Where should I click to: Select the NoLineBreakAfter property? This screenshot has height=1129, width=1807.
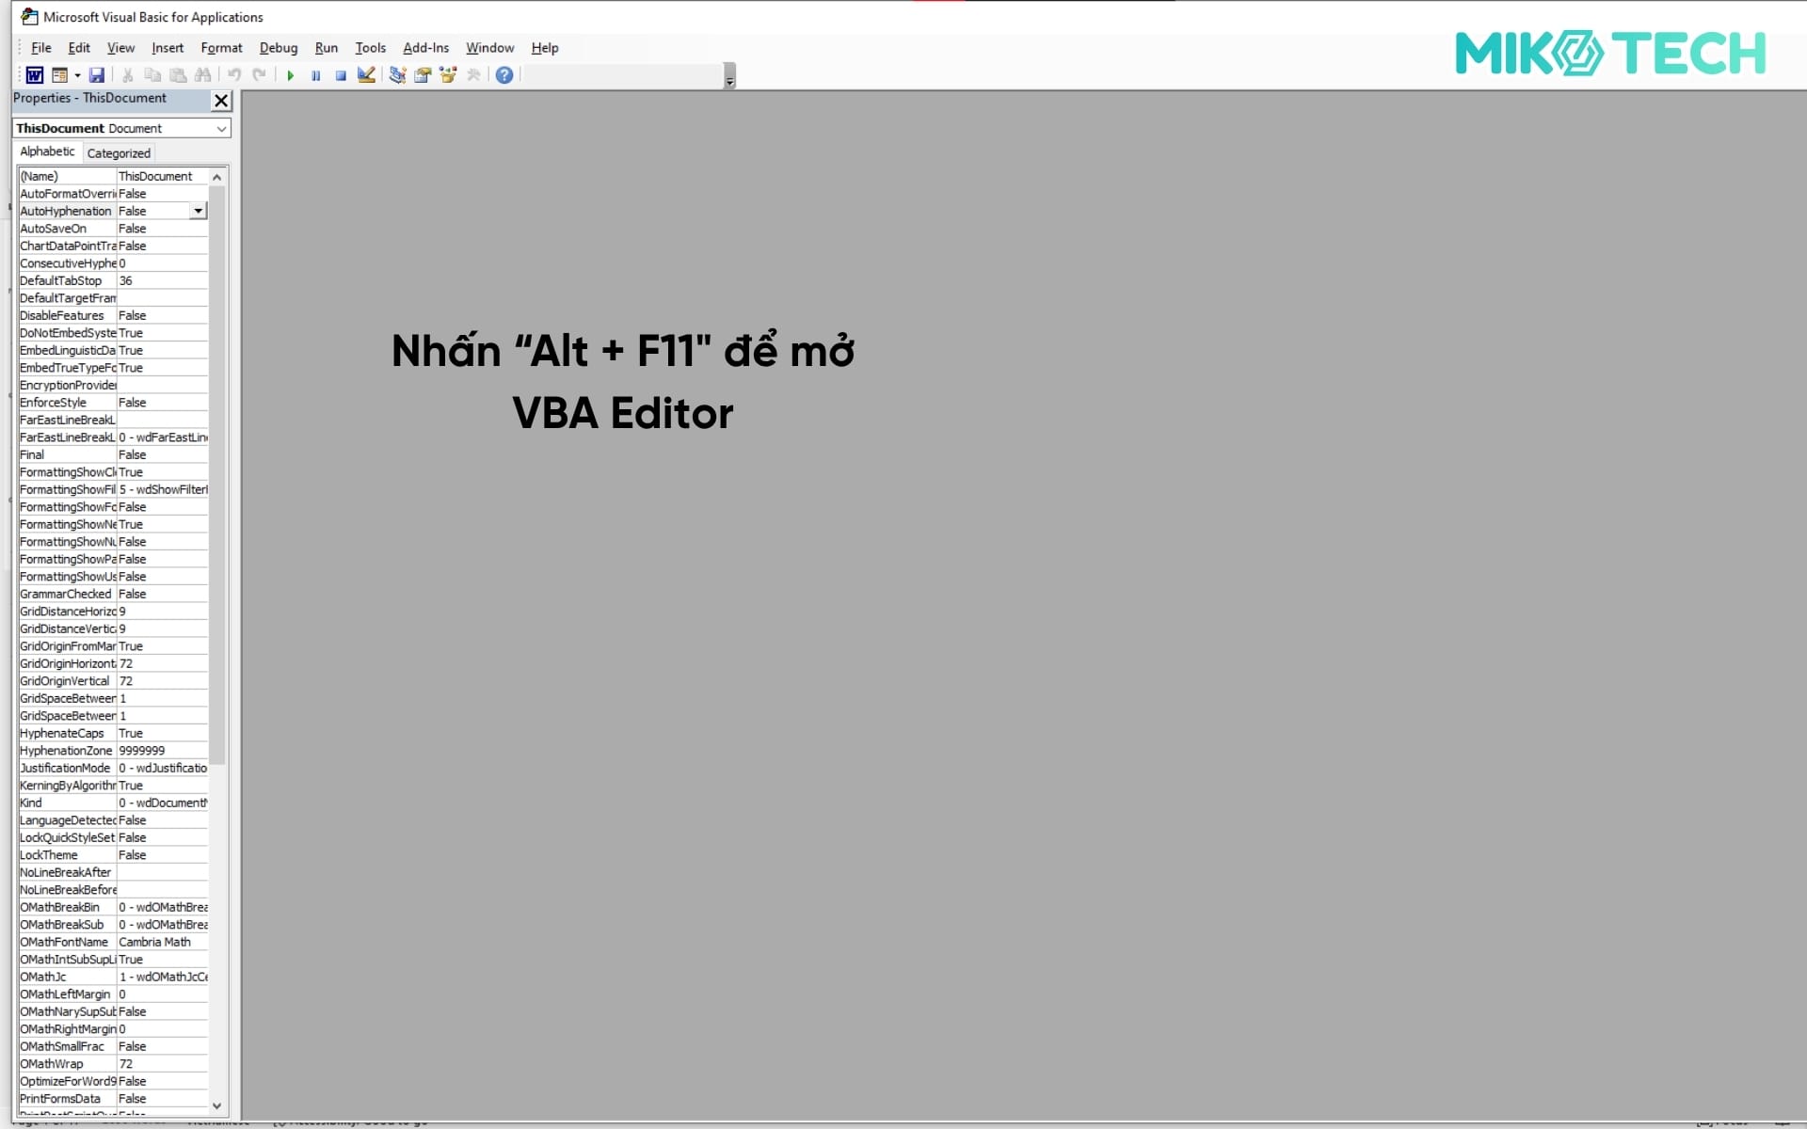[113, 873]
